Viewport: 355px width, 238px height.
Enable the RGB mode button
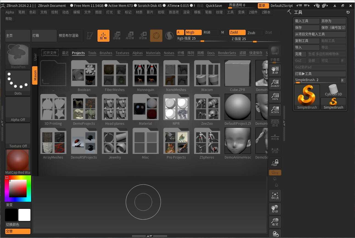(x=211, y=32)
